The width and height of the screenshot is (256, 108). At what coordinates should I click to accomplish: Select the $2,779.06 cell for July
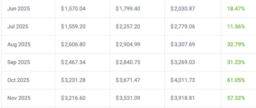pyautogui.click(x=183, y=27)
